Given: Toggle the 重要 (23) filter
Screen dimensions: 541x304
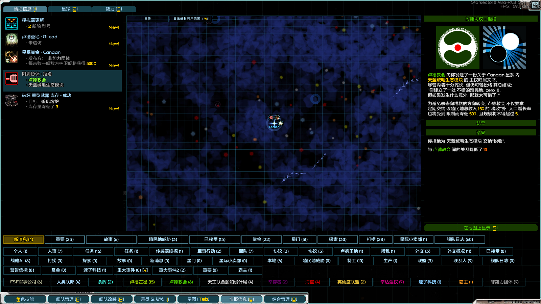Looking at the screenshot, I should click(x=65, y=239).
